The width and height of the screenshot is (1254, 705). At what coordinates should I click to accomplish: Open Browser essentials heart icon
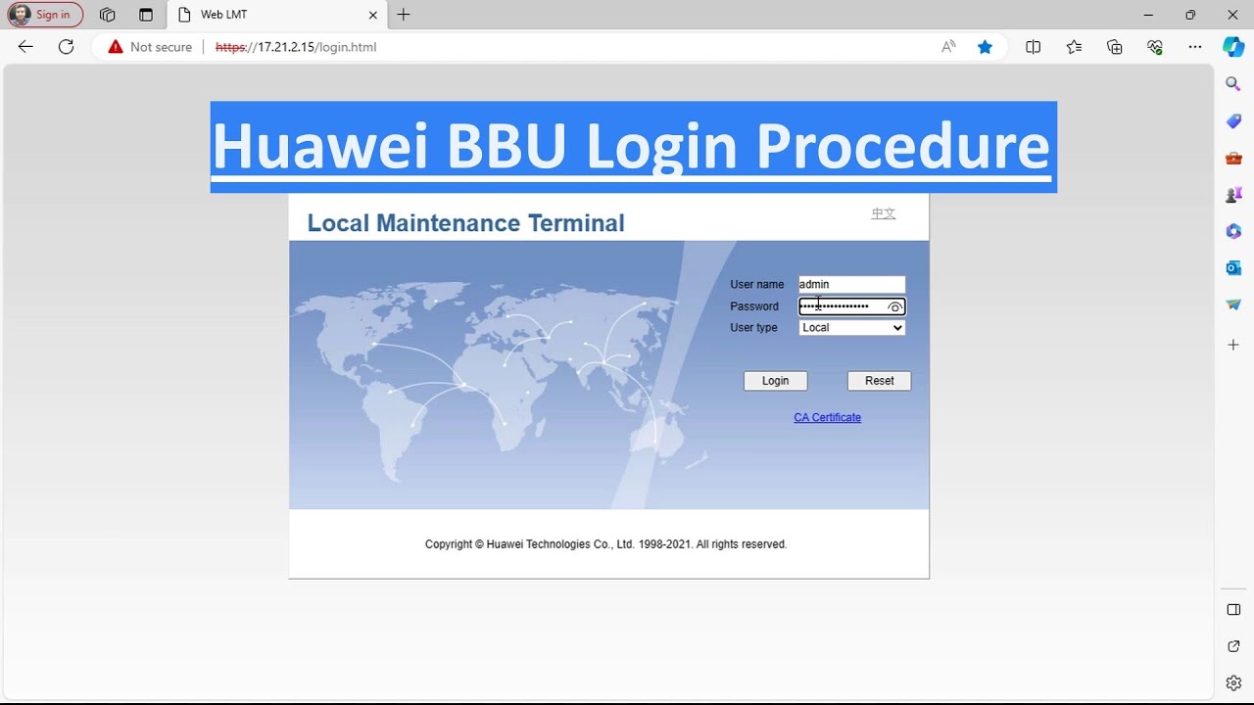click(1155, 47)
